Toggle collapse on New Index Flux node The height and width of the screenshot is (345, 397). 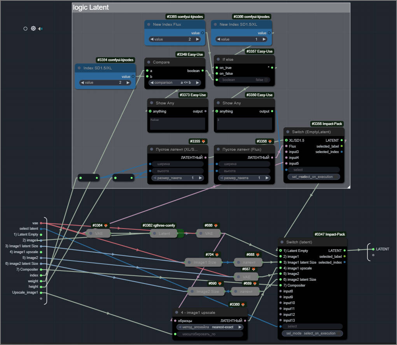149,24
